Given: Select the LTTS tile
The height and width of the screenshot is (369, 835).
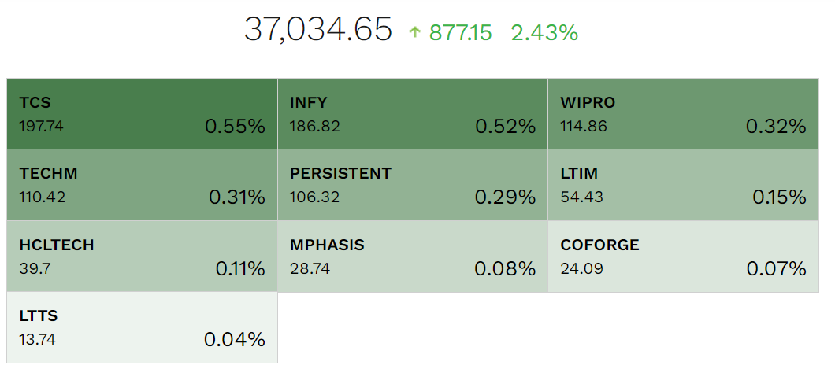Looking at the screenshot, I should pos(143,328).
